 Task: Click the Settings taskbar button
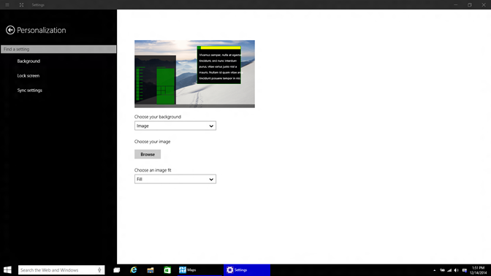click(x=247, y=270)
